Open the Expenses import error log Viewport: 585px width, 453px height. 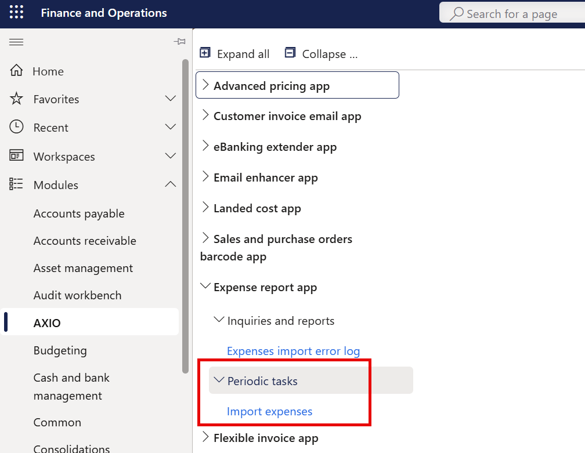point(293,351)
